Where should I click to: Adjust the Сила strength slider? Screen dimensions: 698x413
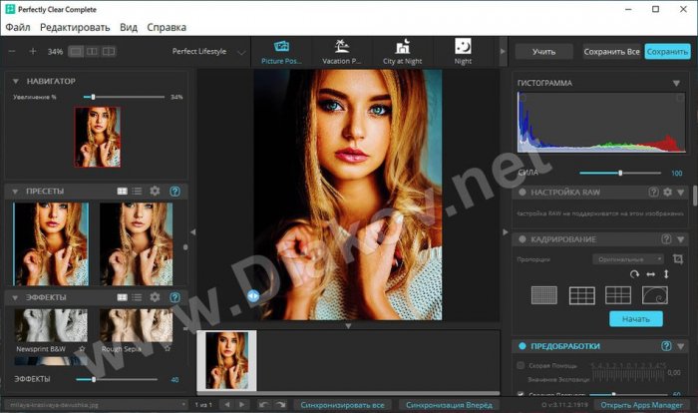621,173
